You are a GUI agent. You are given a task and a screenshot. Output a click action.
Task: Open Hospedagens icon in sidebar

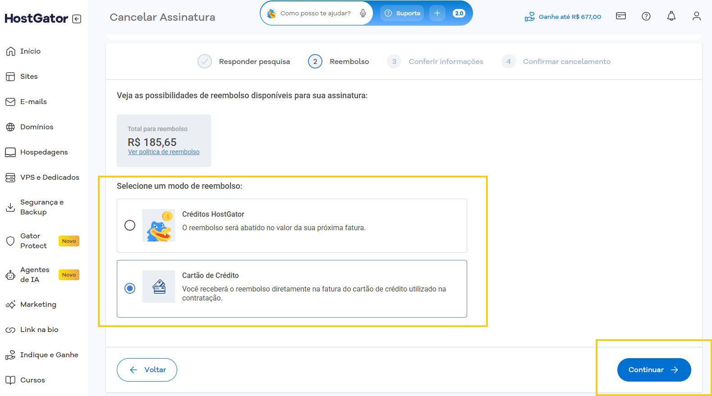tap(10, 152)
